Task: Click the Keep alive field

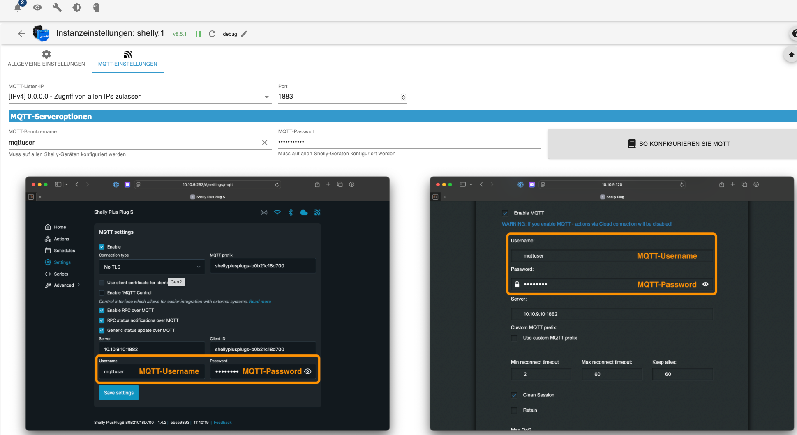Action: pos(682,374)
